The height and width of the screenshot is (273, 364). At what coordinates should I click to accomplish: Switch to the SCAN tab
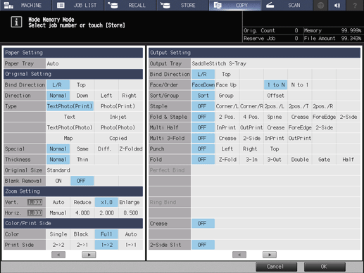[x=287, y=5]
